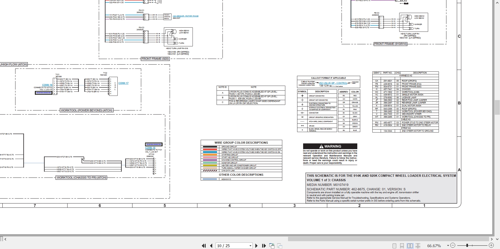Zoom in with the plus button
The width and height of the screenshot is (500, 249).
(491, 245)
